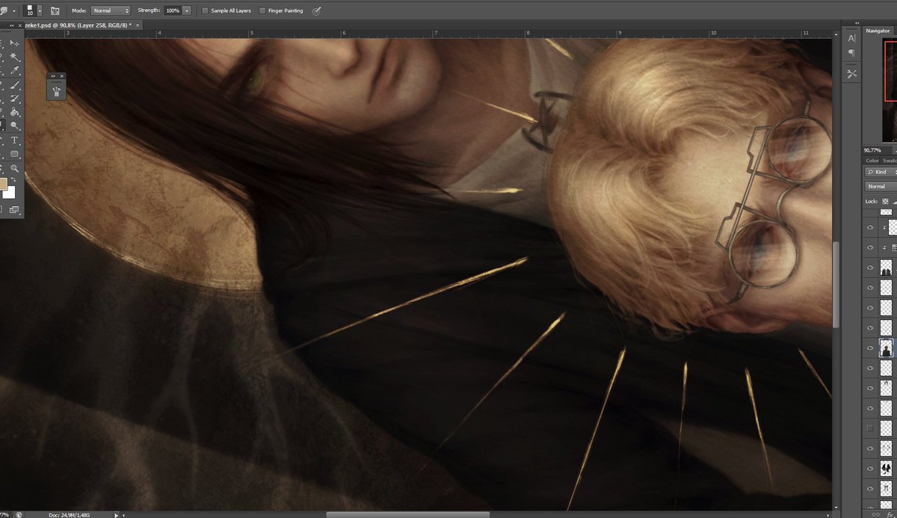The width and height of the screenshot is (897, 518).
Task: Select the Paint Bucket tool
Action: (14, 111)
